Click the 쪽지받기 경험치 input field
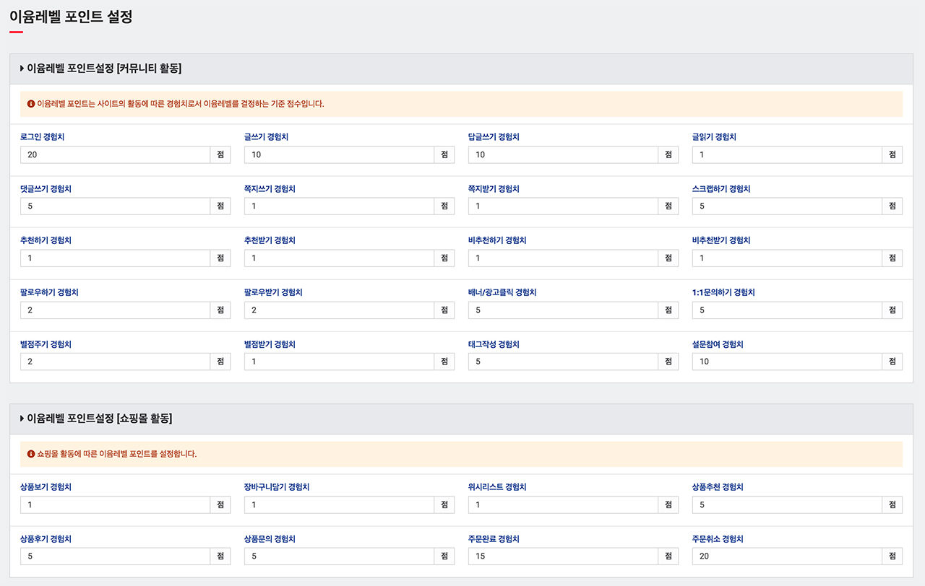 [564, 206]
